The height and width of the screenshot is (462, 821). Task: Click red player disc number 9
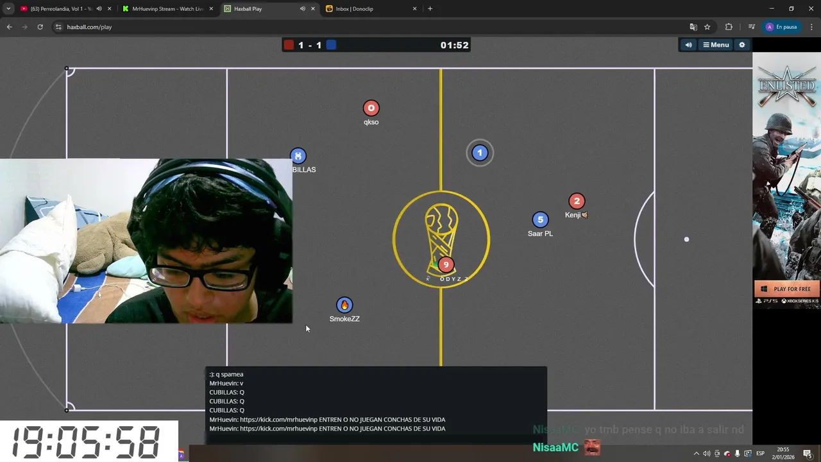(x=446, y=264)
